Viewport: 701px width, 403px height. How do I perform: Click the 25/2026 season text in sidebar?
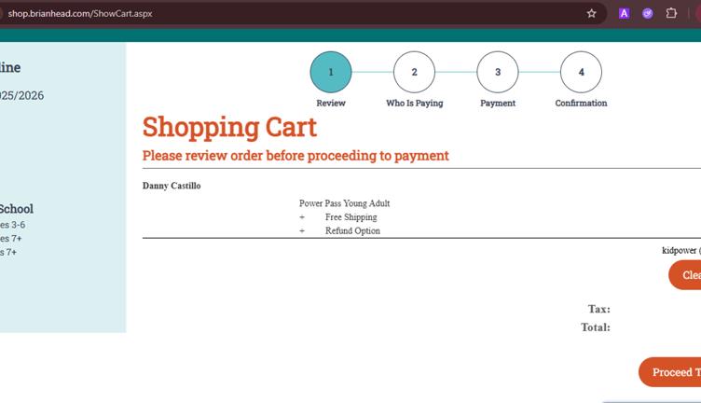click(x=22, y=95)
